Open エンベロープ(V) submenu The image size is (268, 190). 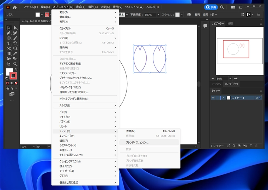[x=85, y=136]
